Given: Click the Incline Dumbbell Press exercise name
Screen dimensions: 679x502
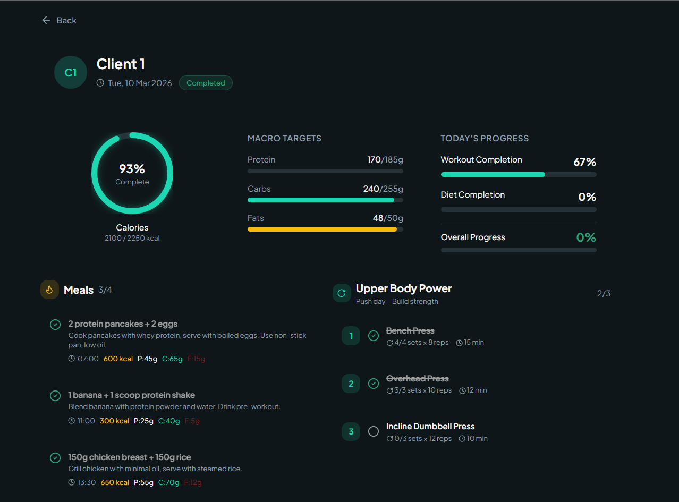Looking at the screenshot, I should [x=430, y=427].
